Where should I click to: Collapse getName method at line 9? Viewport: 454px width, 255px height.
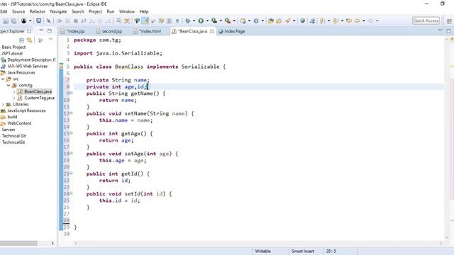(71, 93)
